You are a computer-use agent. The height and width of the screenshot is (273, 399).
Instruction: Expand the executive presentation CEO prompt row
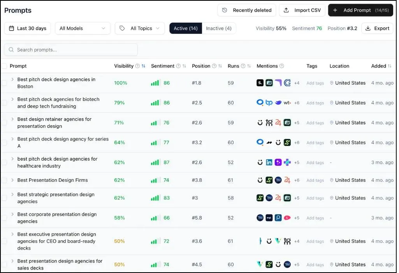coord(12,234)
